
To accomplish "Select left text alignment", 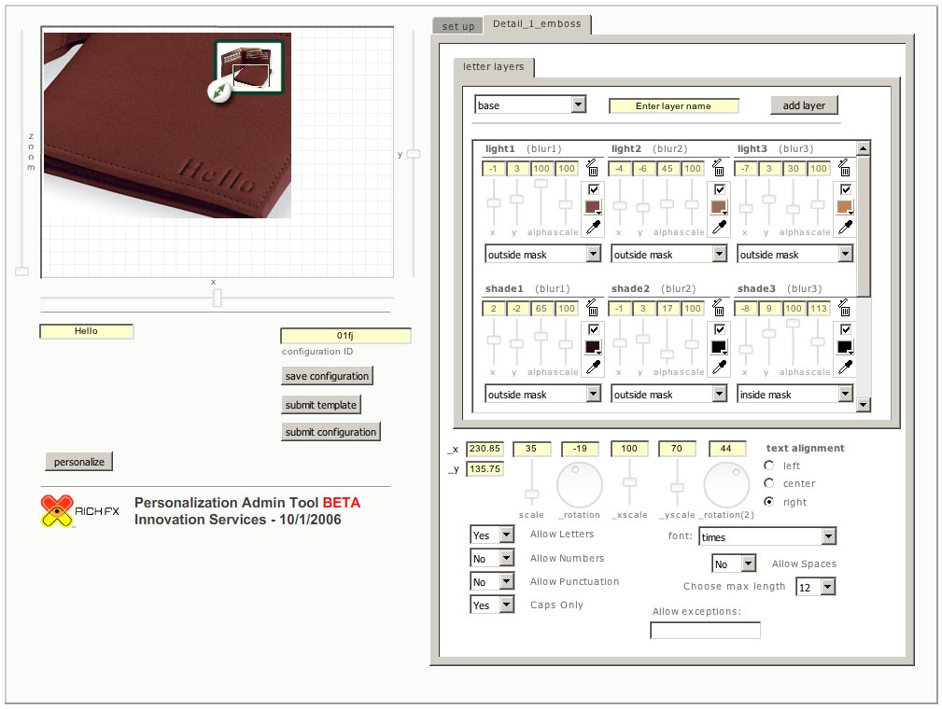I will click(769, 466).
